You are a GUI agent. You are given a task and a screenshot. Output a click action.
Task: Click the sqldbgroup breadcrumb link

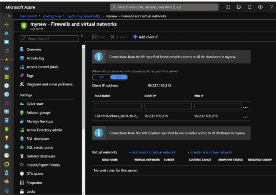(51, 16)
